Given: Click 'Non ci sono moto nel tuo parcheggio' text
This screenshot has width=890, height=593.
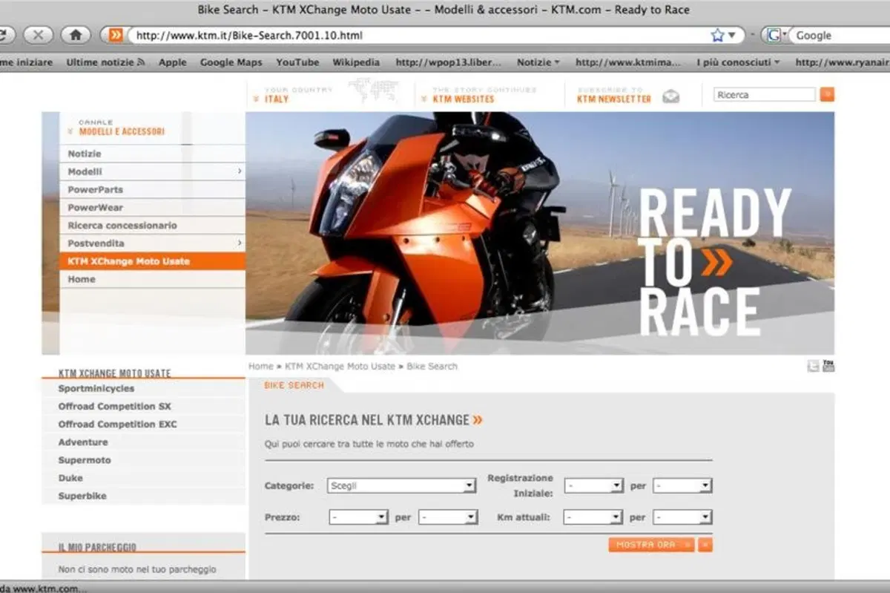Looking at the screenshot, I should coord(137,569).
